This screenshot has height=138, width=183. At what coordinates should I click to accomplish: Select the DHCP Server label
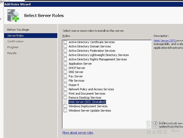pos(77,68)
